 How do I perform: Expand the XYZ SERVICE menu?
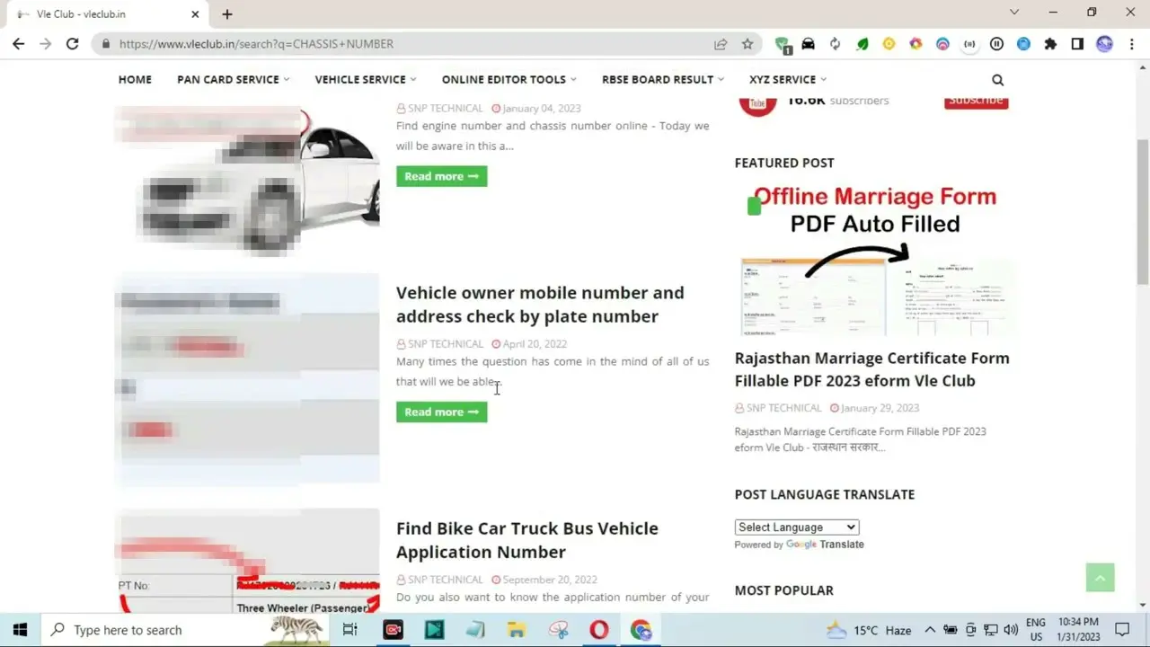click(x=788, y=79)
